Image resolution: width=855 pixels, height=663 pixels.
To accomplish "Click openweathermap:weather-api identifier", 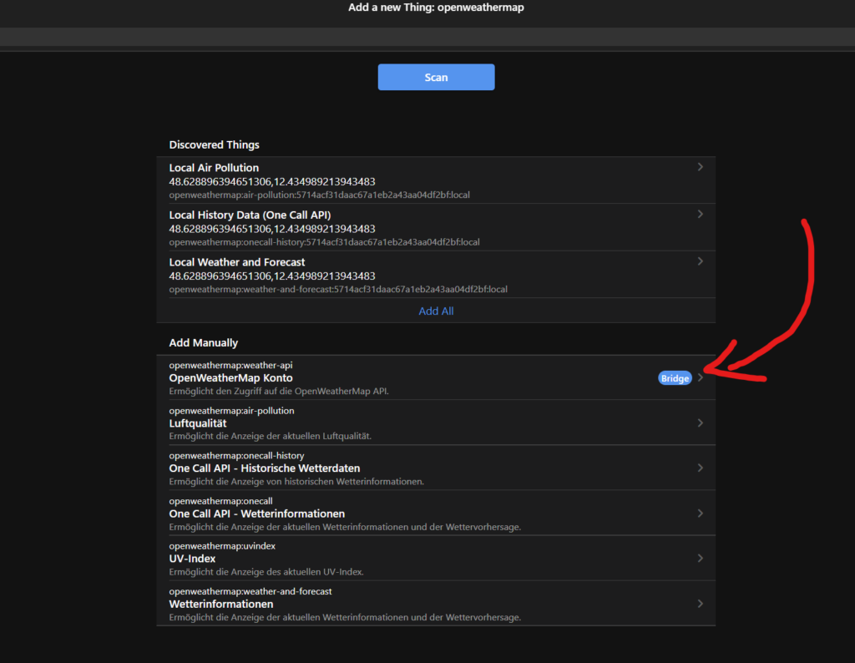I will click(x=230, y=365).
